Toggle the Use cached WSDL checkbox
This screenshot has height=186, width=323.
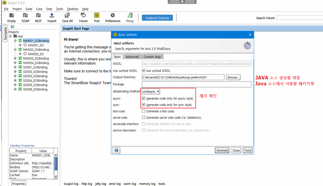[x=144, y=71]
